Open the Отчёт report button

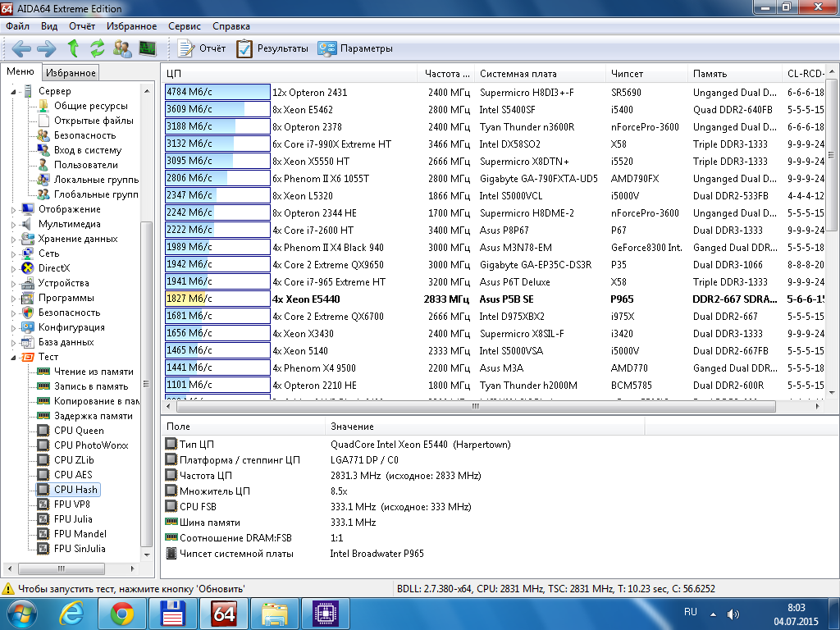click(202, 48)
